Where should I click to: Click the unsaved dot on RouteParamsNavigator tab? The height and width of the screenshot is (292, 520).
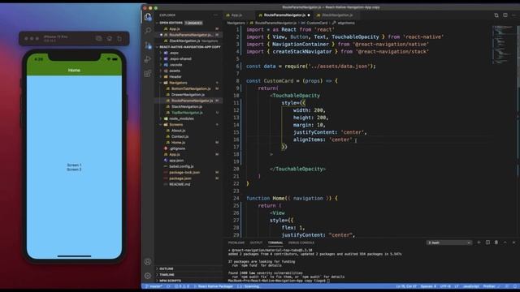(309, 15)
